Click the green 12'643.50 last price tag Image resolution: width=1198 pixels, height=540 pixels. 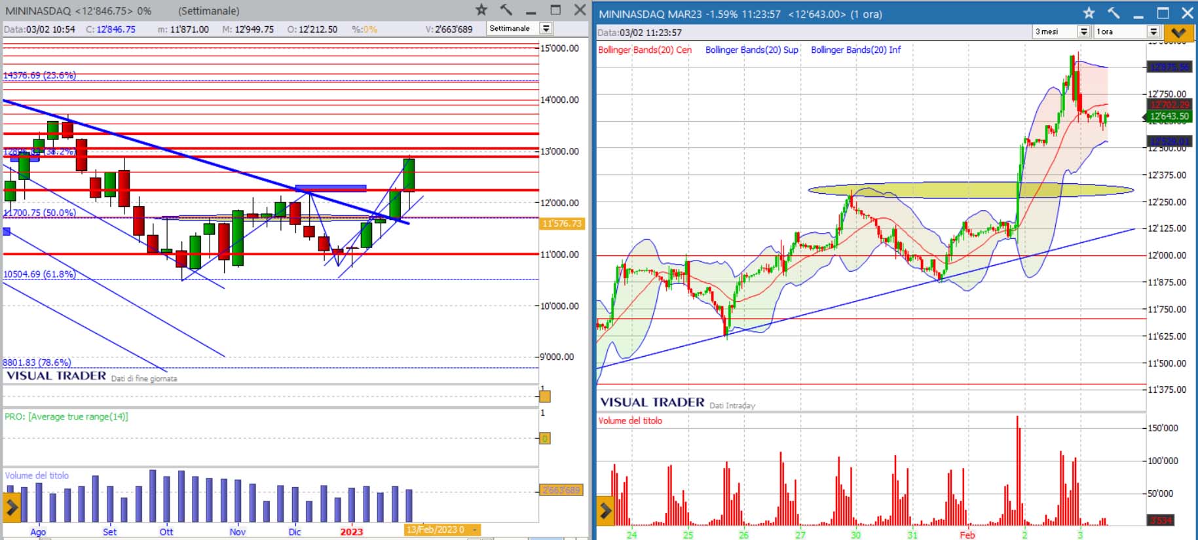click(x=1169, y=116)
